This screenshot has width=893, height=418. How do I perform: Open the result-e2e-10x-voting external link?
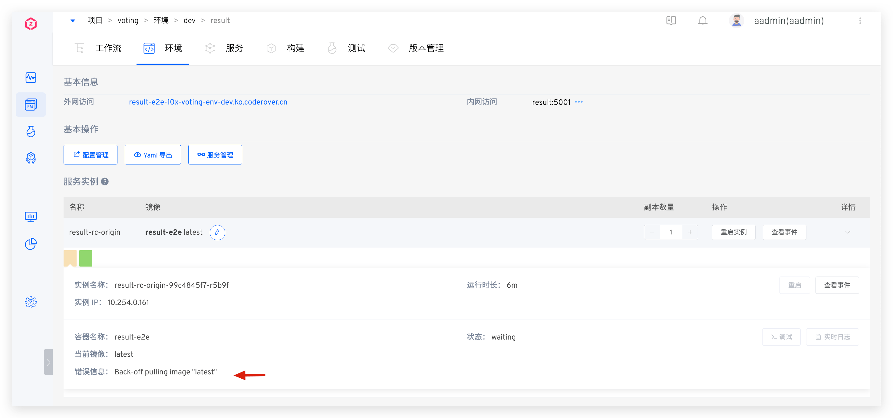(208, 102)
